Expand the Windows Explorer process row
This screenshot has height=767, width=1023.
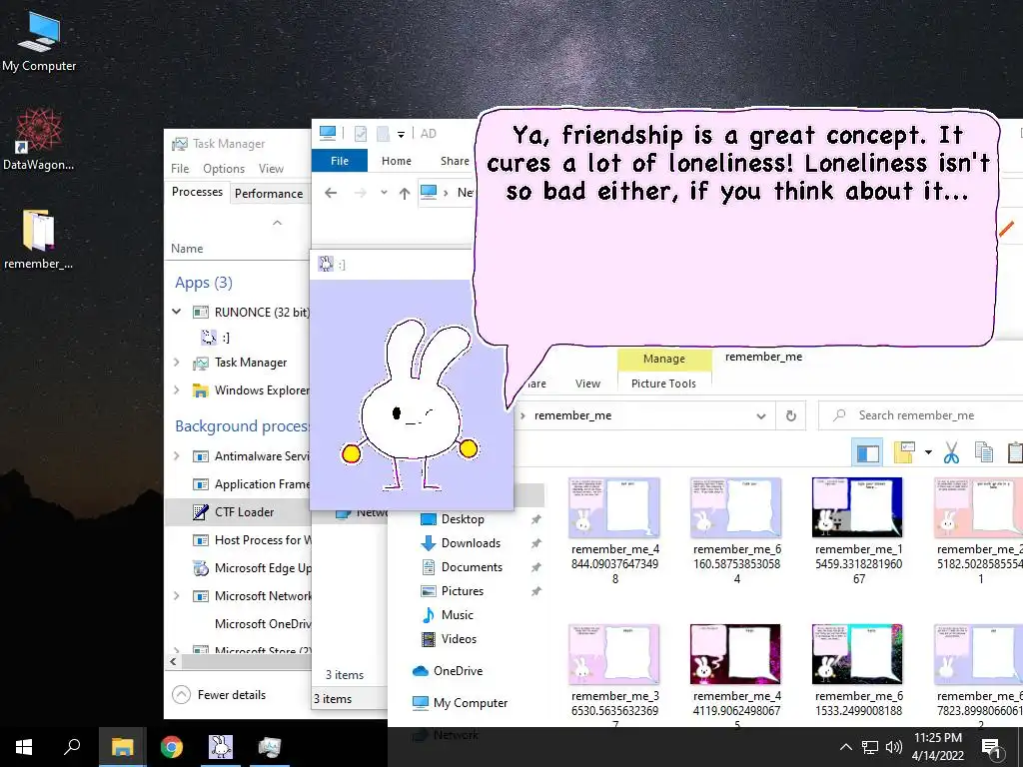pyautogui.click(x=176, y=390)
